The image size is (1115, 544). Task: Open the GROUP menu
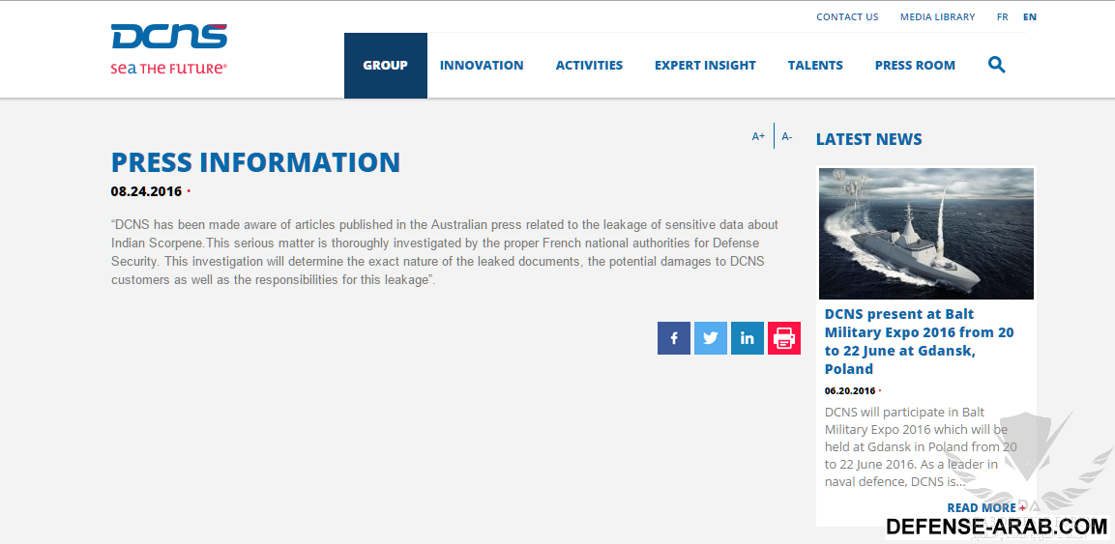coord(386,66)
